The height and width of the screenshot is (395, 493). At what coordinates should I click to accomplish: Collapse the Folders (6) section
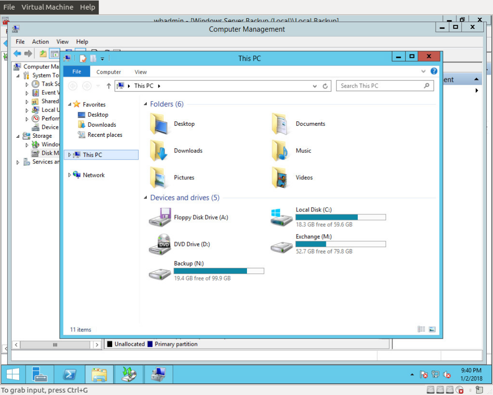click(145, 104)
